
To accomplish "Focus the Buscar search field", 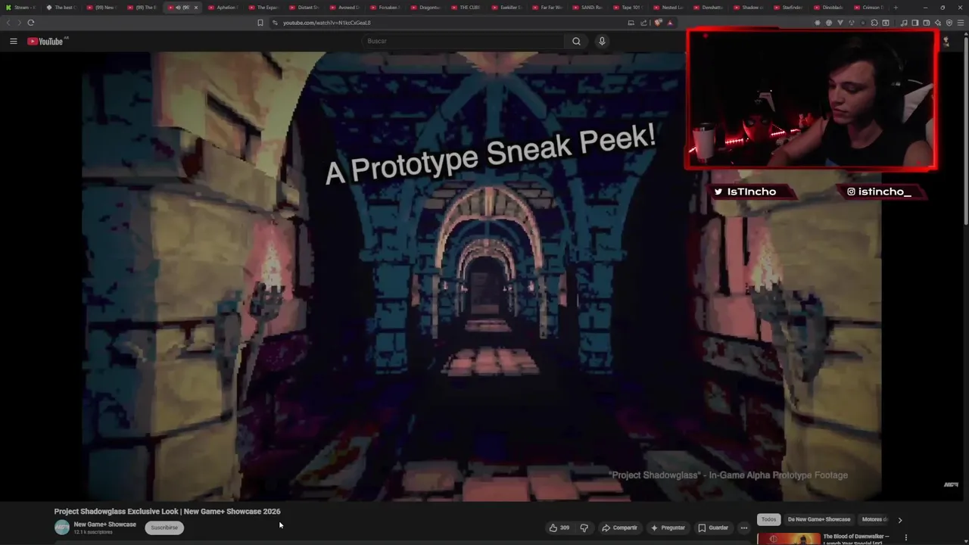I will click(463, 41).
